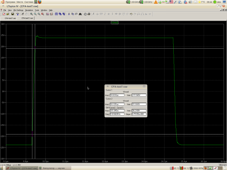Click the Diff Horz field in cursor dialog
This screenshot has width=227, height=170.
[x=117, y=111]
